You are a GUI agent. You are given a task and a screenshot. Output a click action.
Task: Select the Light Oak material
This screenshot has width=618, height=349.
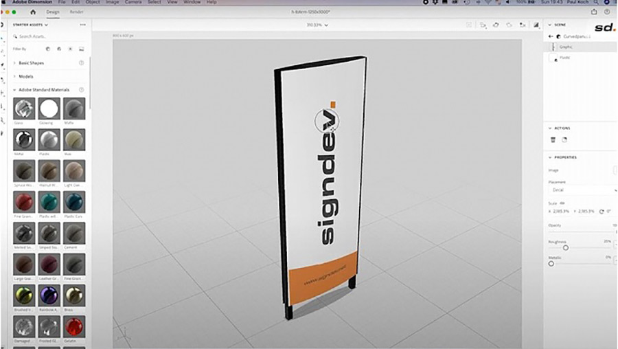click(x=74, y=171)
